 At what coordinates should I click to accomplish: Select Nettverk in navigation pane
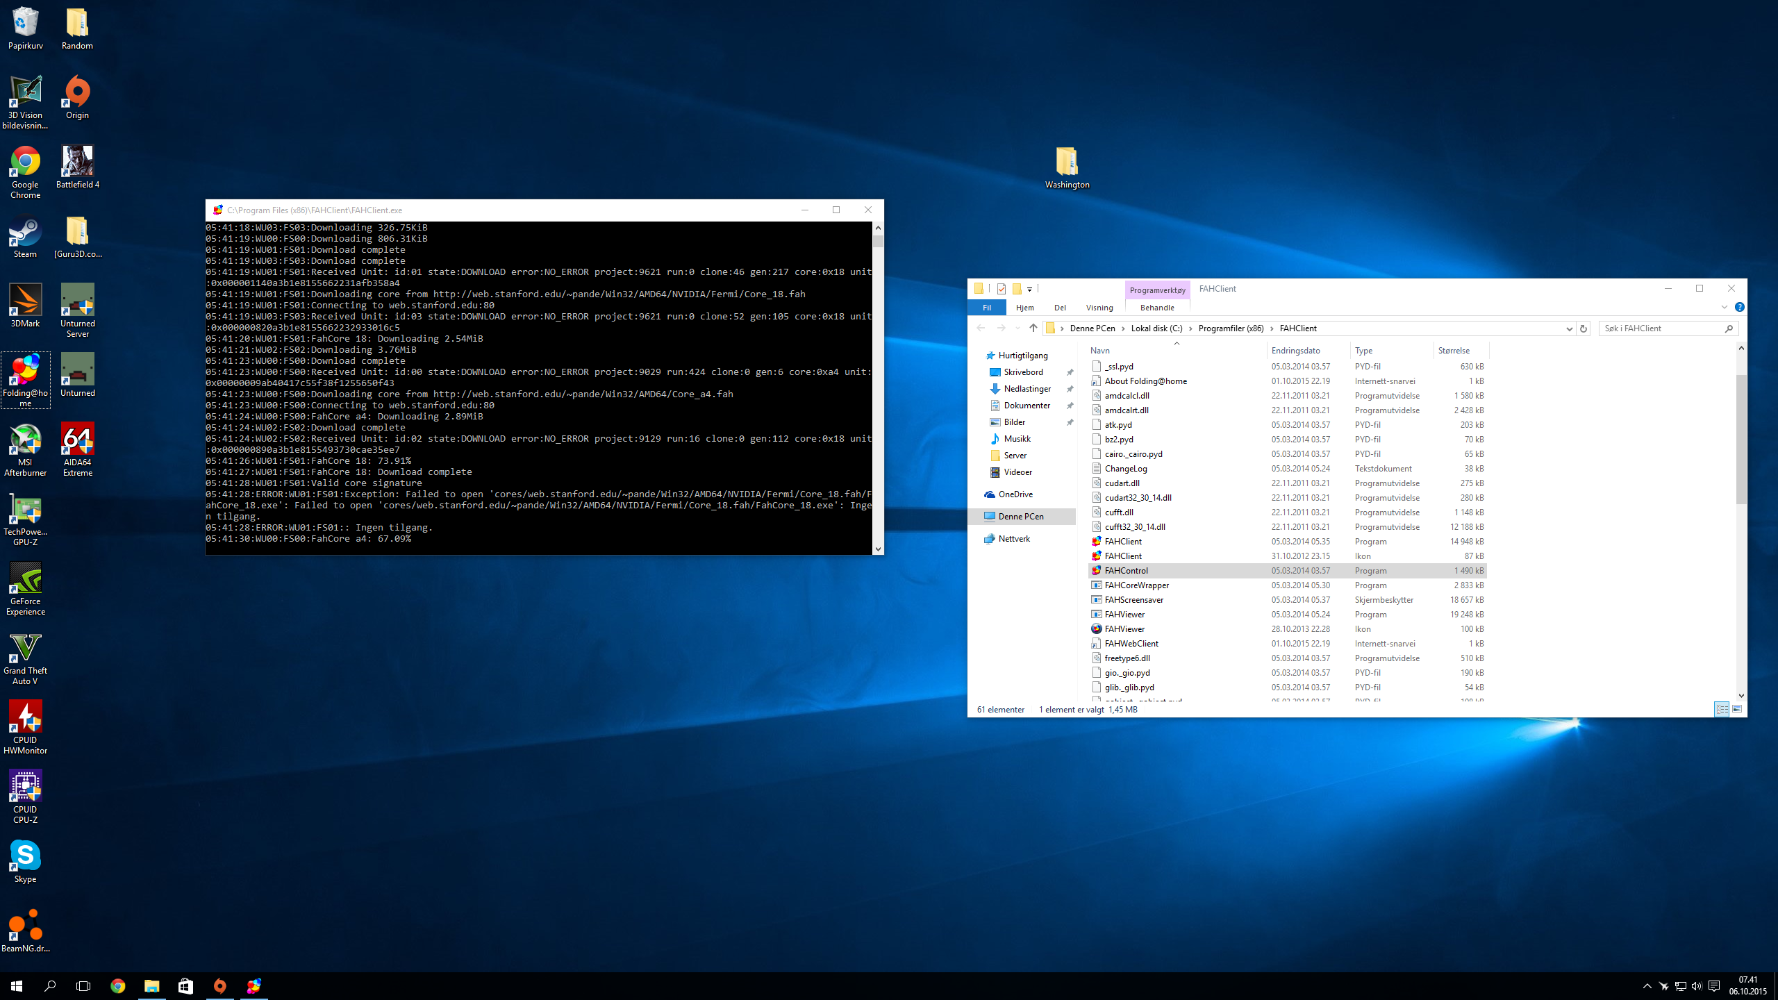1014,539
